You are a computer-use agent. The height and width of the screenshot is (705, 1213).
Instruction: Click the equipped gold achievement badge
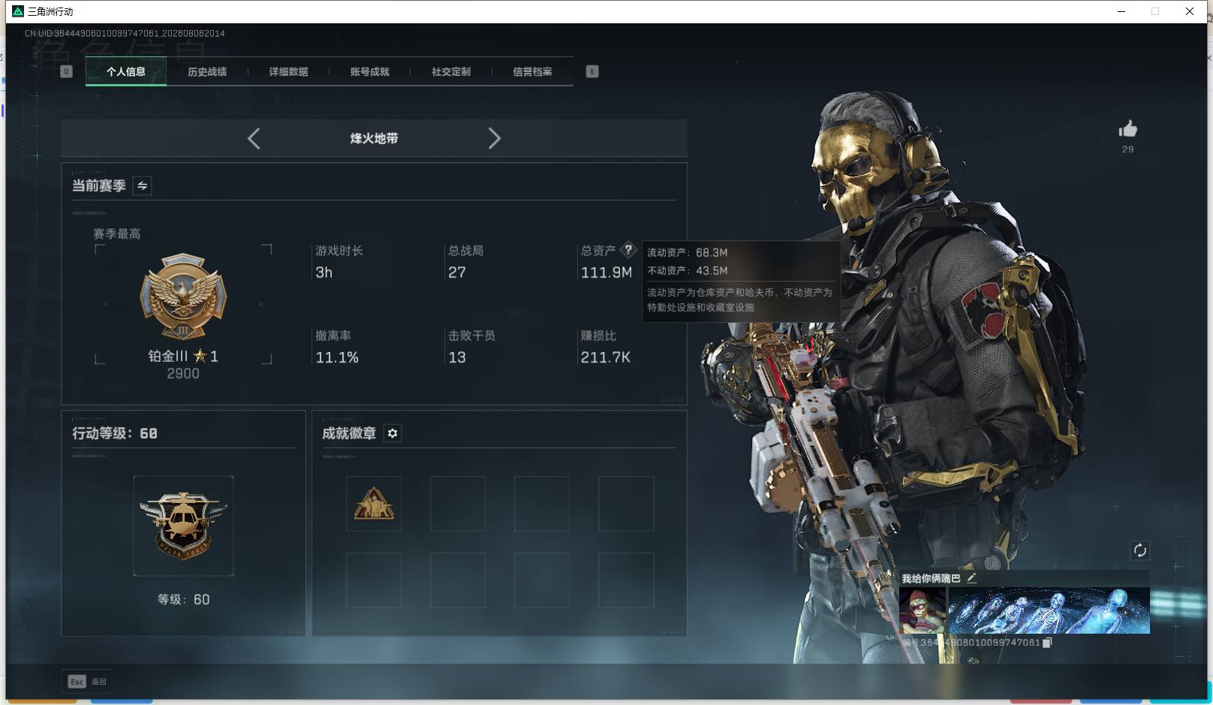[x=374, y=504]
